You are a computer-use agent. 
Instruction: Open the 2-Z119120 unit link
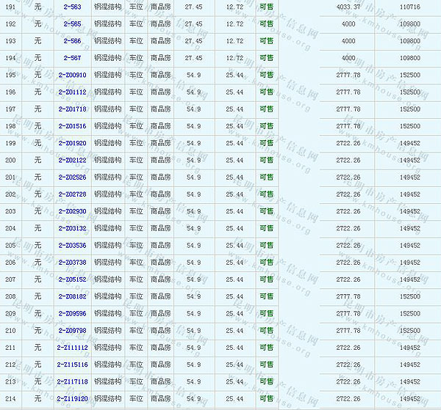pos(72,399)
